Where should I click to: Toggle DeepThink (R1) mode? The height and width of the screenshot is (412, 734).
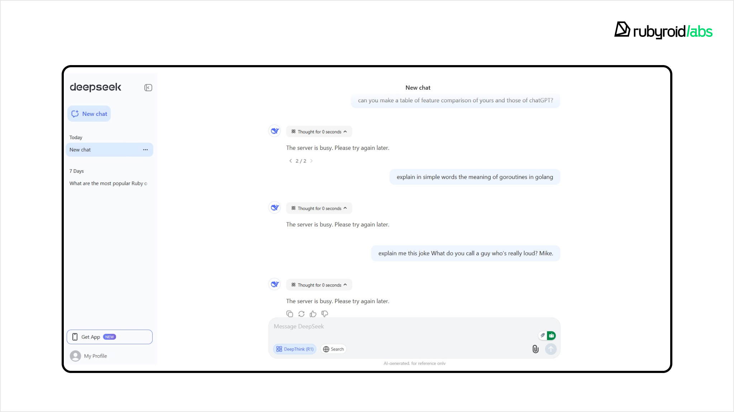click(x=295, y=349)
